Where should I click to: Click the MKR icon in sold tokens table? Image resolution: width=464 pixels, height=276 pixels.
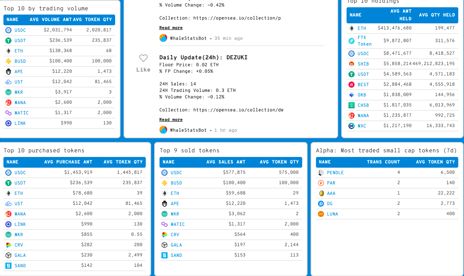pos(164,214)
